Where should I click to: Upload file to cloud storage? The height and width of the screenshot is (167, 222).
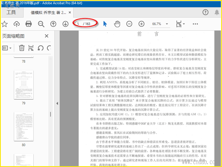tap(17, 24)
